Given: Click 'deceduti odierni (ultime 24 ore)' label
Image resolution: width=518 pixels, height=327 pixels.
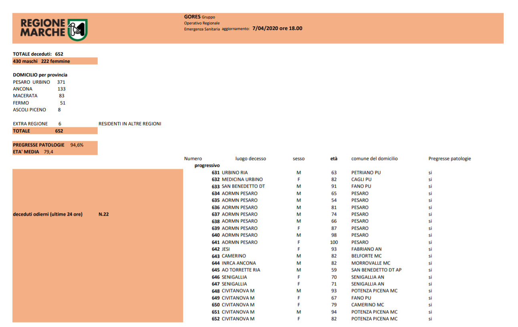Looking at the screenshot, I should coord(48,214).
